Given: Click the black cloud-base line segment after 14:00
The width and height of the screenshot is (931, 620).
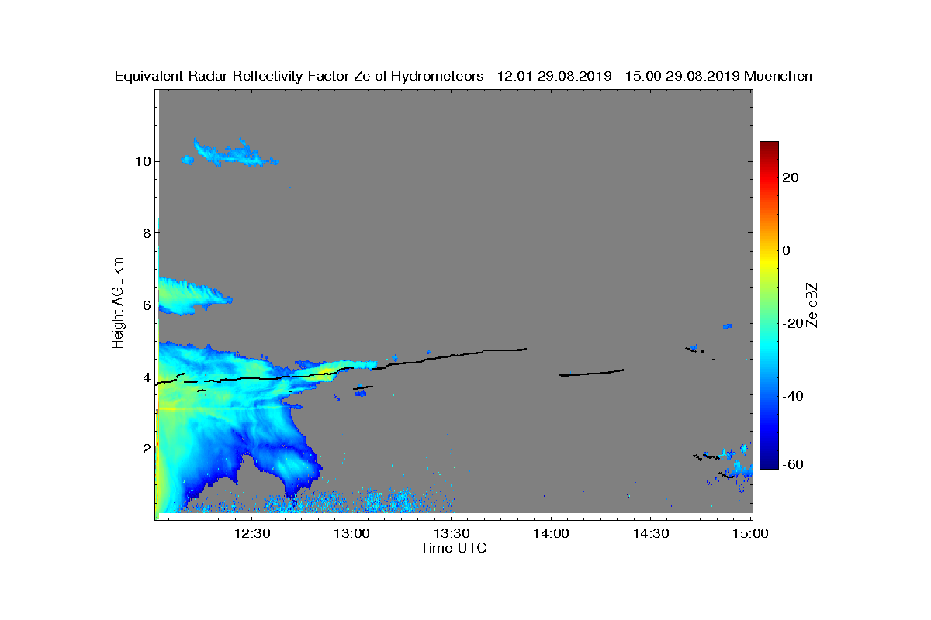Looking at the screenshot, I should click(591, 373).
